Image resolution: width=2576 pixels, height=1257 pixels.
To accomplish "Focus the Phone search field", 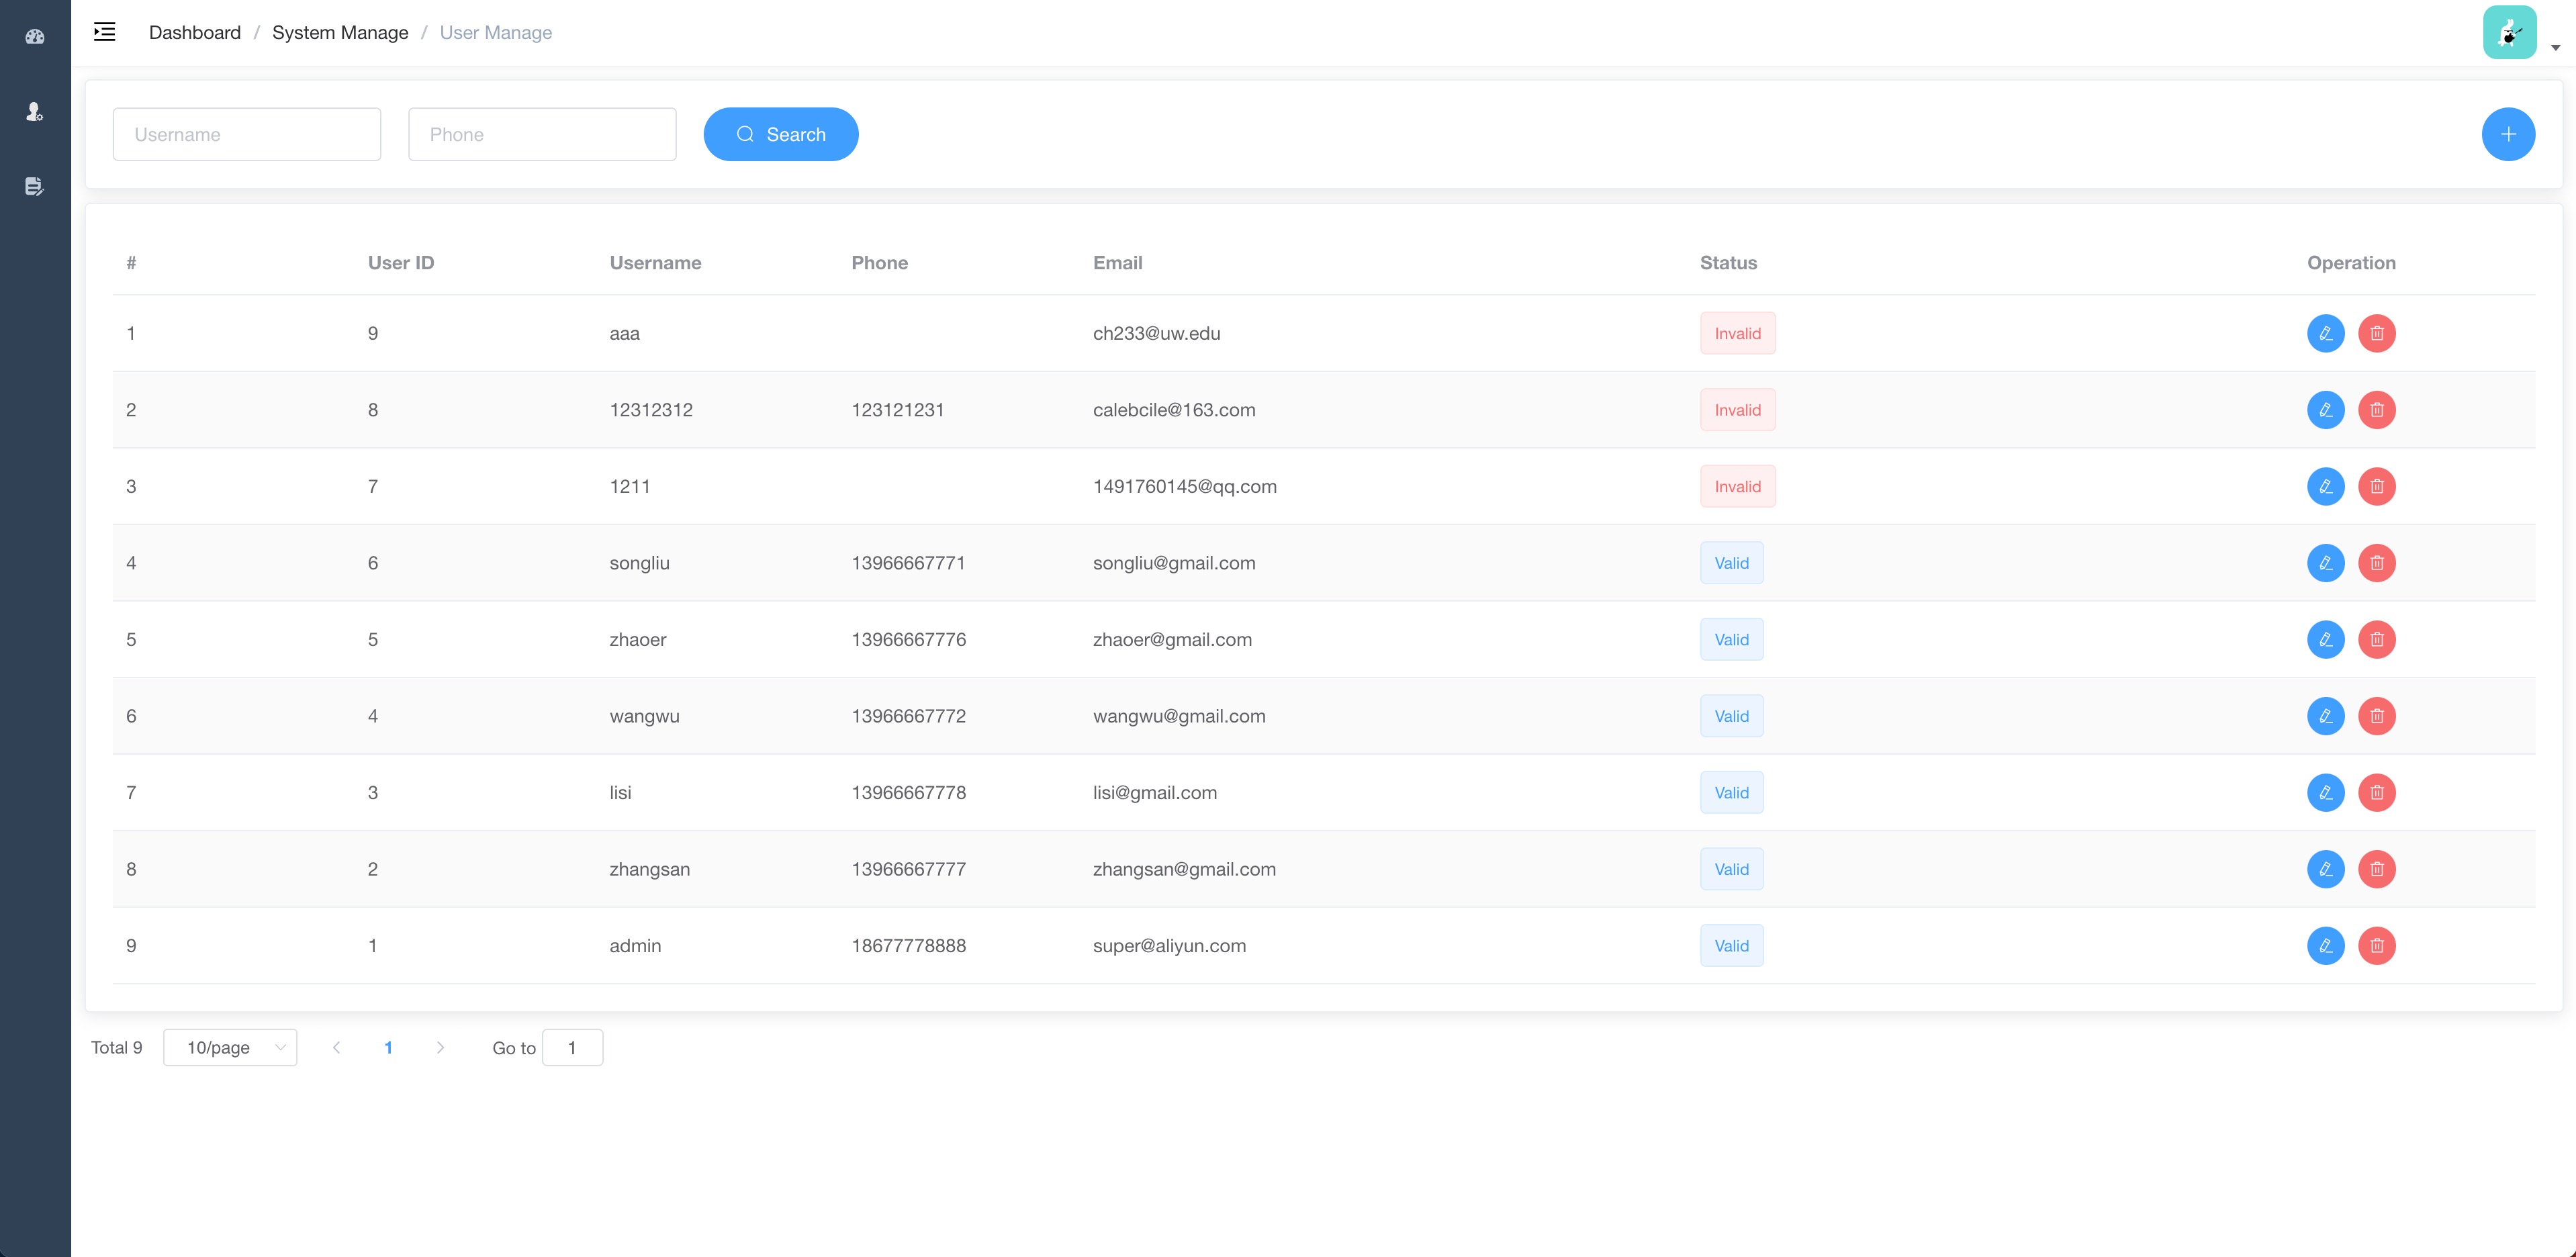I will tap(542, 134).
